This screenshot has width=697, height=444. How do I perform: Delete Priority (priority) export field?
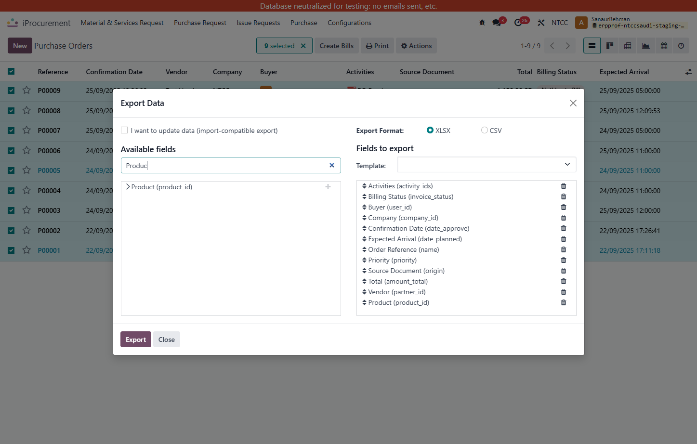[564, 260]
